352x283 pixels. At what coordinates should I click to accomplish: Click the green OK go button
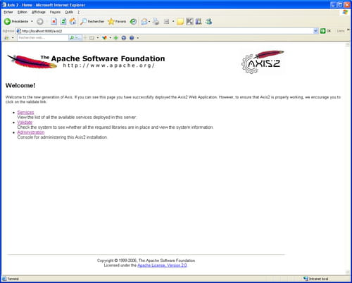[x=326, y=31]
